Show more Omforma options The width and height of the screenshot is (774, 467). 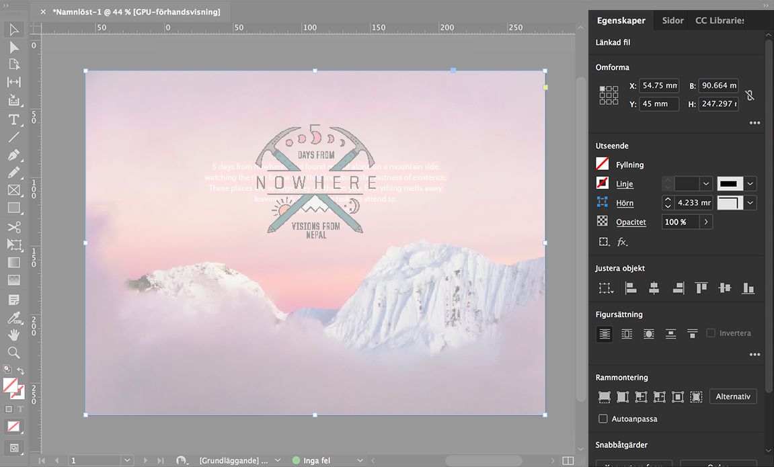pyautogui.click(x=754, y=123)
